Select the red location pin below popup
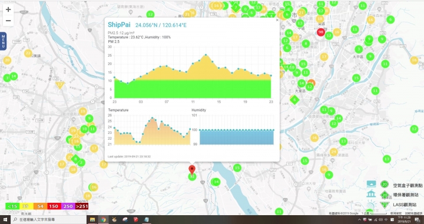The height and width of the screenshot is (224, 424). [x=192, y=170]
